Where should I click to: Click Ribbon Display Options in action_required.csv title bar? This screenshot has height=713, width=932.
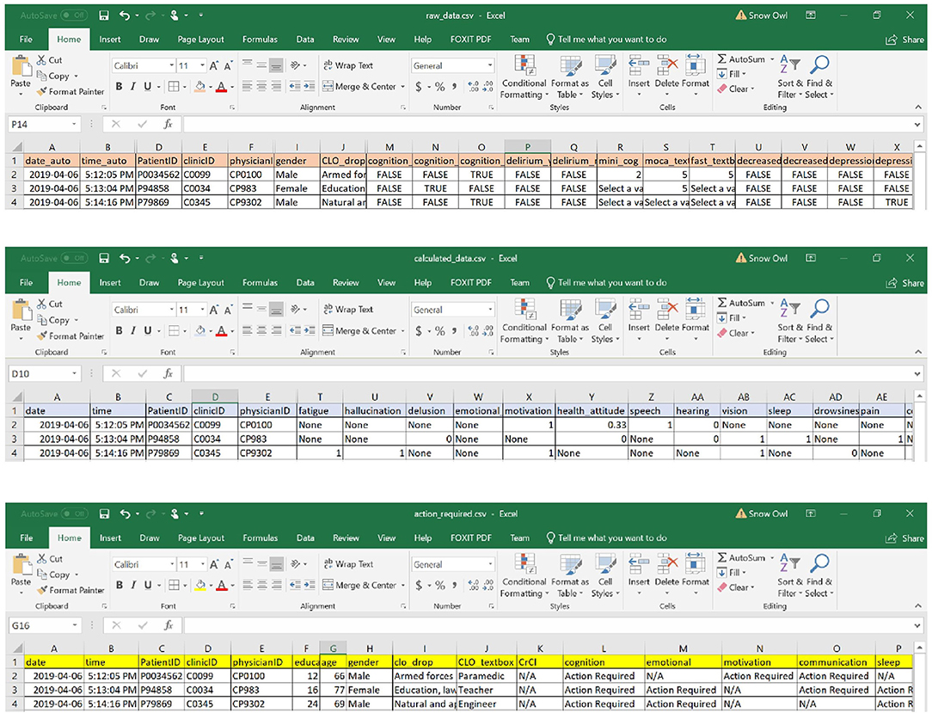point(811,513)
